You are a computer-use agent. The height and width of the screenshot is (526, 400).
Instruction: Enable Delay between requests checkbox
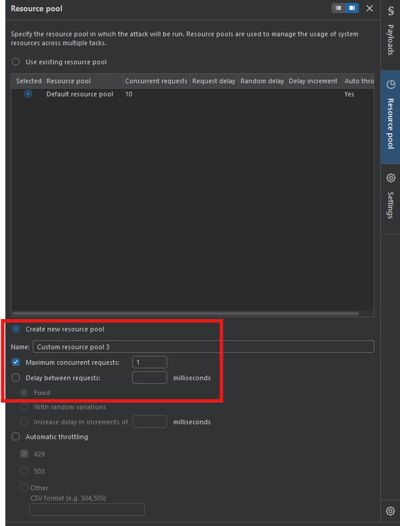[x=15, y=378]
